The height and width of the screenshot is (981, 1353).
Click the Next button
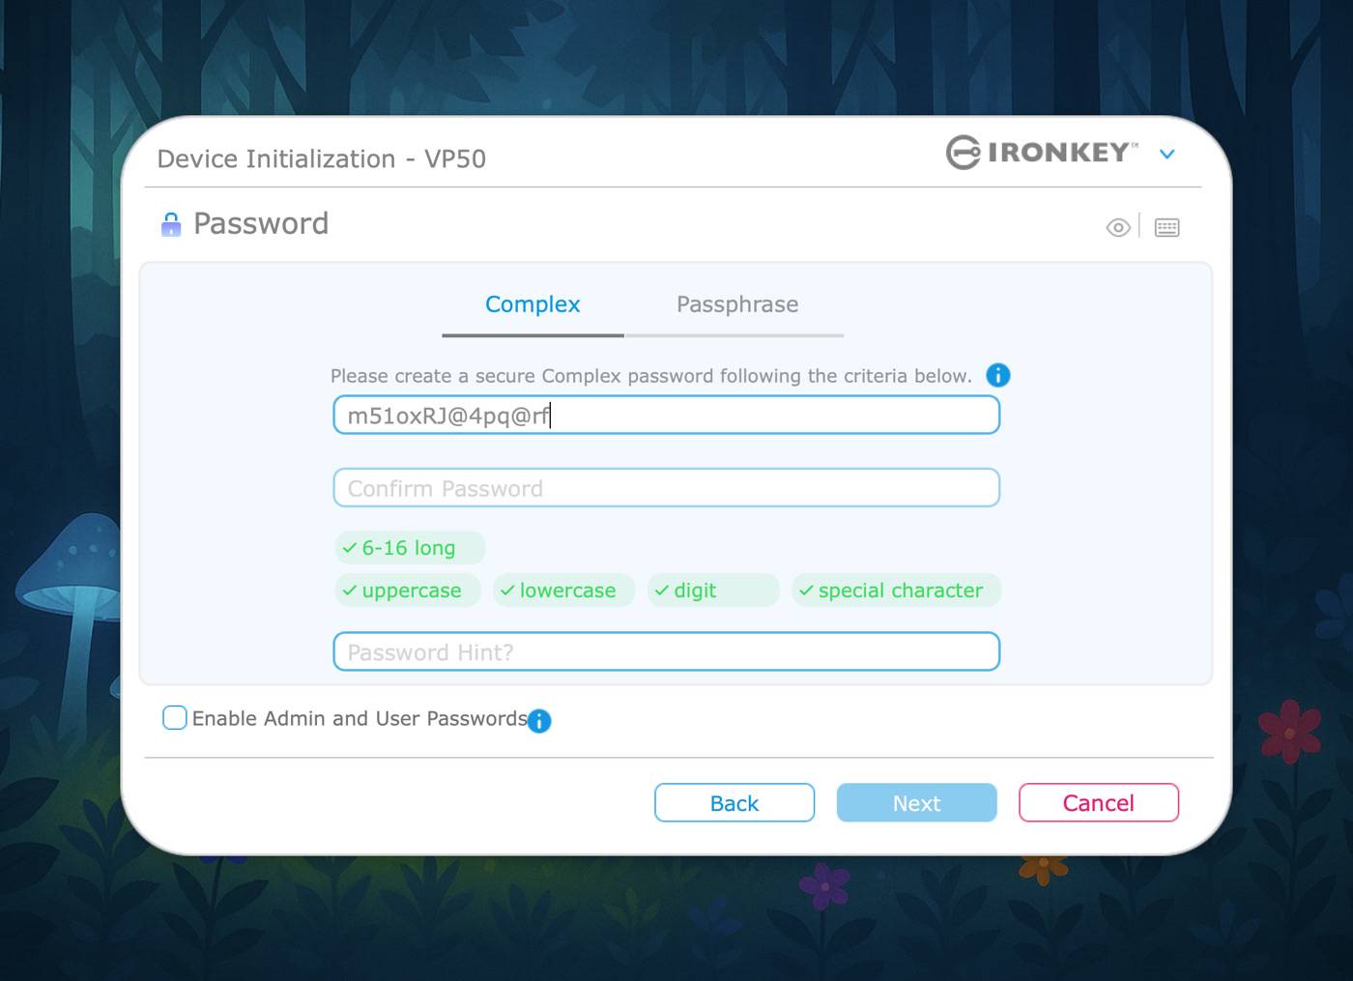pyautogui.click(x=916, y=803)
